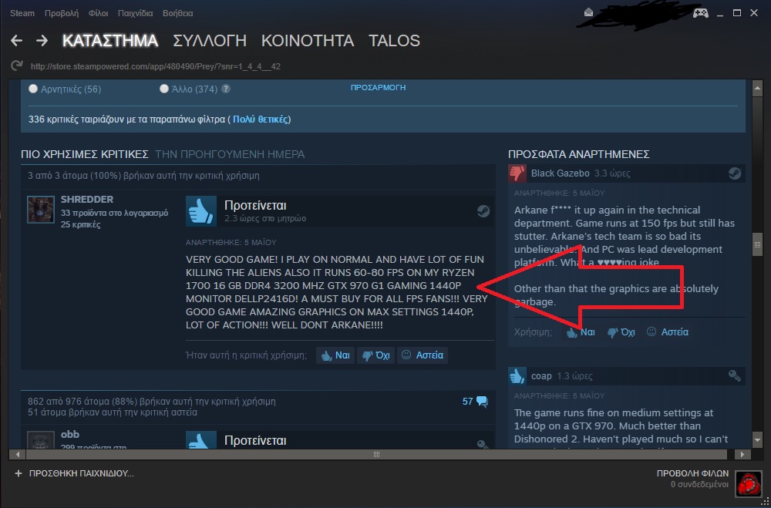Click the help question mark by Άλλο
Viewport: 771px width, 508px height.
pos(226,89)
